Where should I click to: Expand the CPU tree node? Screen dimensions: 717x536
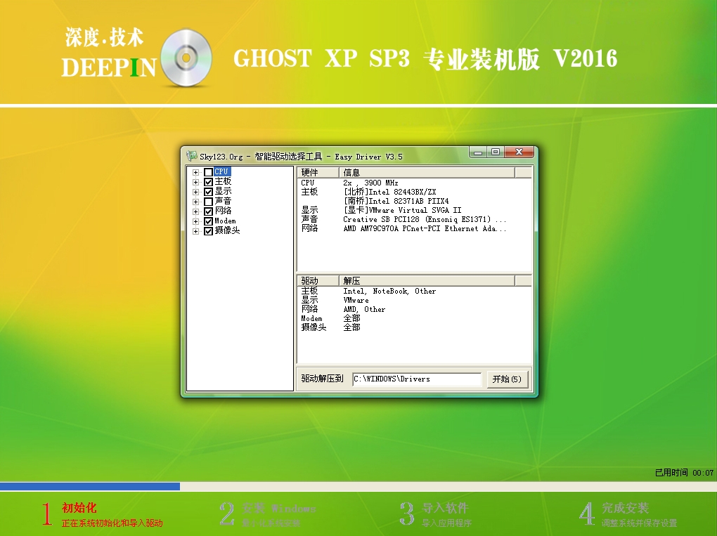pos(195,172)
